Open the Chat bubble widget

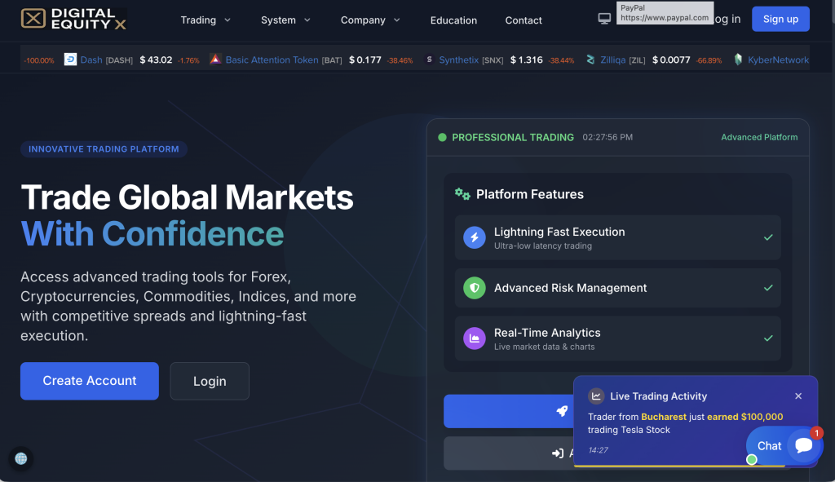[x=784, y=445]
